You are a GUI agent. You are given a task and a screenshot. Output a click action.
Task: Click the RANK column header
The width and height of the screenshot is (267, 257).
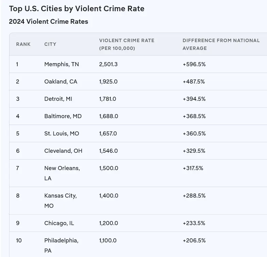click(23, 44)
